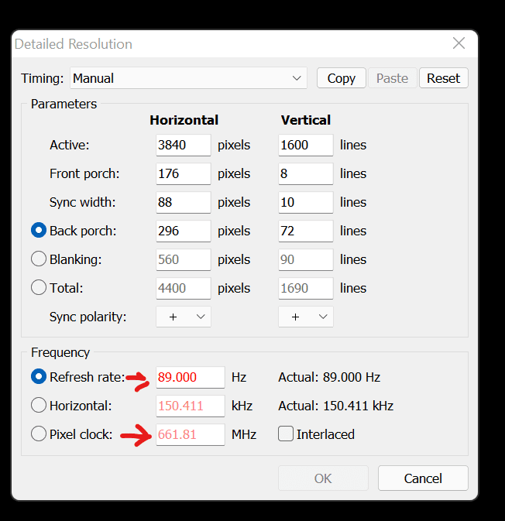Click the horizontal Blanking field showing 560
This screenshot has height=521, width=505.
click(x=184, y=259)
